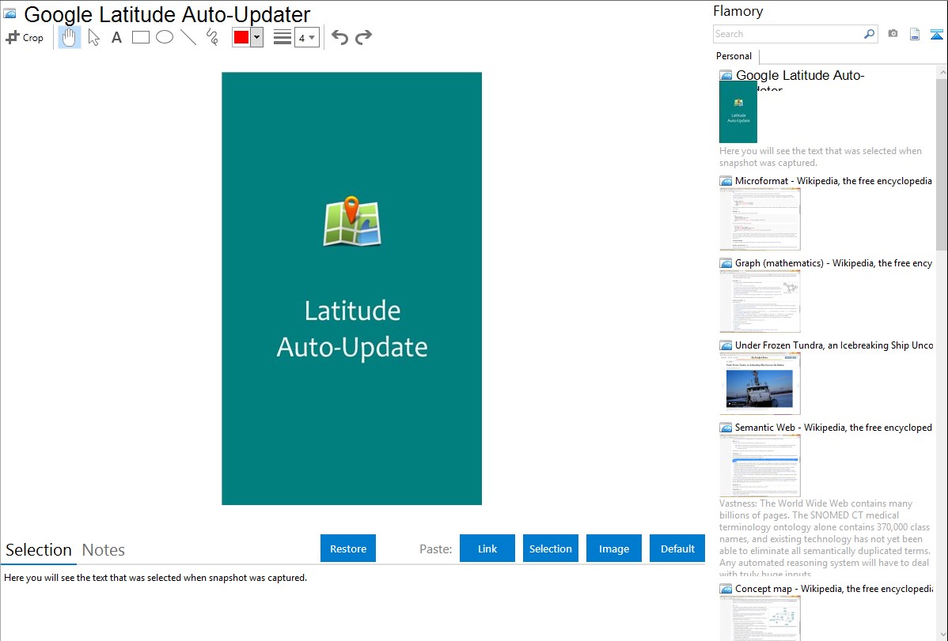Click the Restore button

pos(348,549)
